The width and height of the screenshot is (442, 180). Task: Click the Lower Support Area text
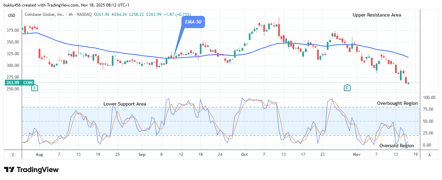[125, 104]
